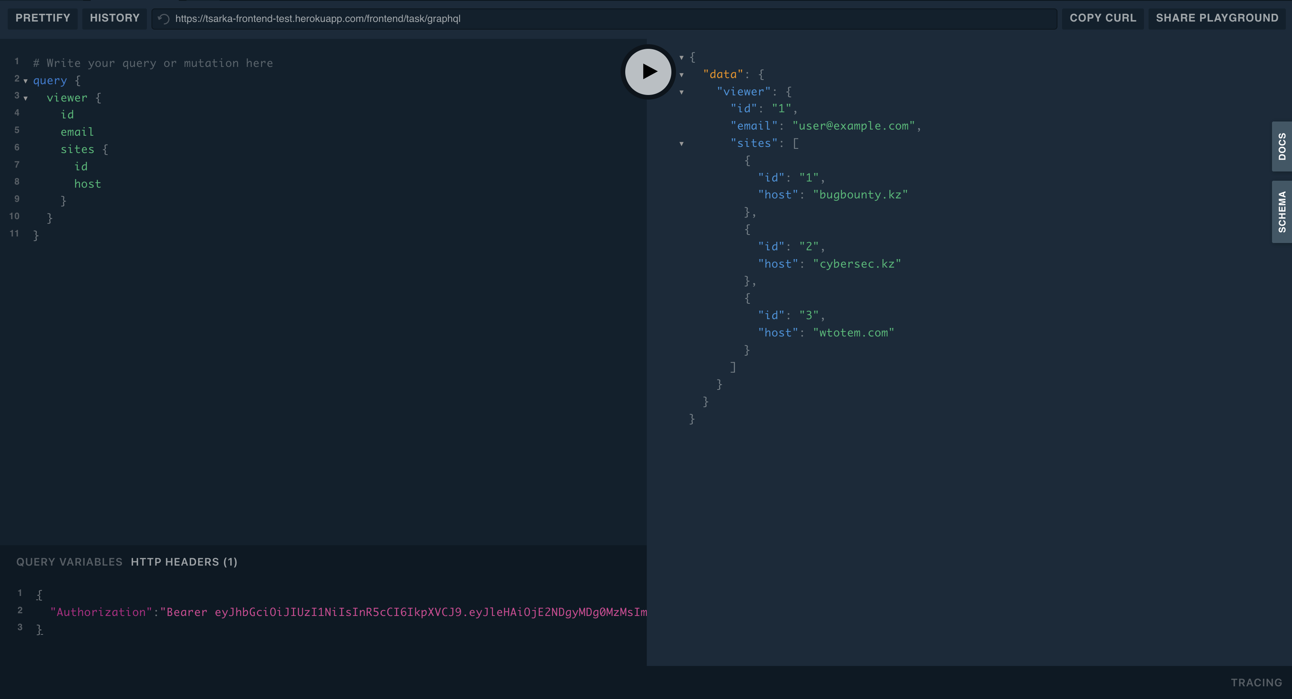Click the Copy CURL button
Image resolution: width=1292 pixels, height=699 pixels.
[x=1103, y=18]
